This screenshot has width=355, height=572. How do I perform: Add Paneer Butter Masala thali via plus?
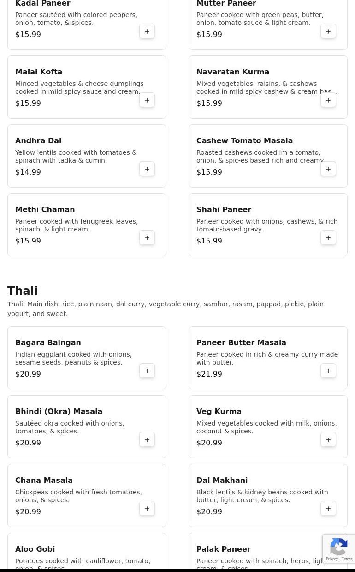click(x=328, y=371)
